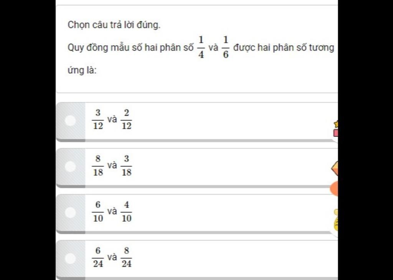
Task: Select radio button for 6/10 và 4/10
Action: [71, 212]
